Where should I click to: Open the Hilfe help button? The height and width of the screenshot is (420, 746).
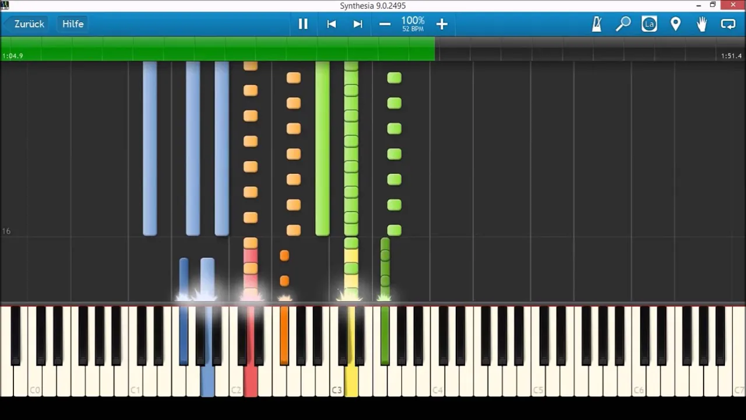pyautogui.click(x=73, y=24)
